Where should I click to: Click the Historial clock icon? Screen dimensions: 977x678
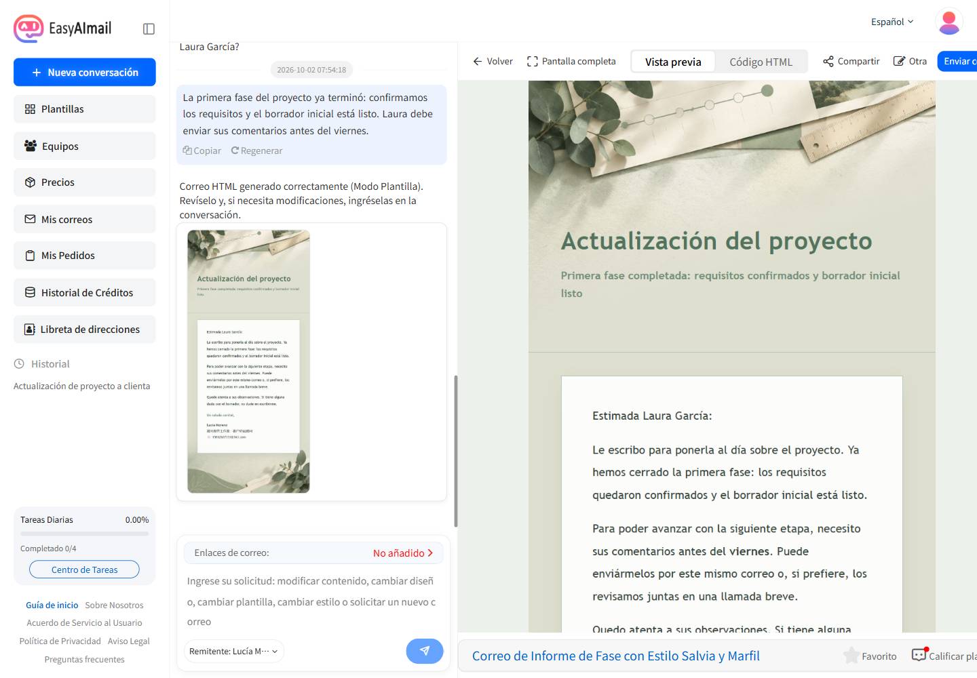[x=19, y=364]
